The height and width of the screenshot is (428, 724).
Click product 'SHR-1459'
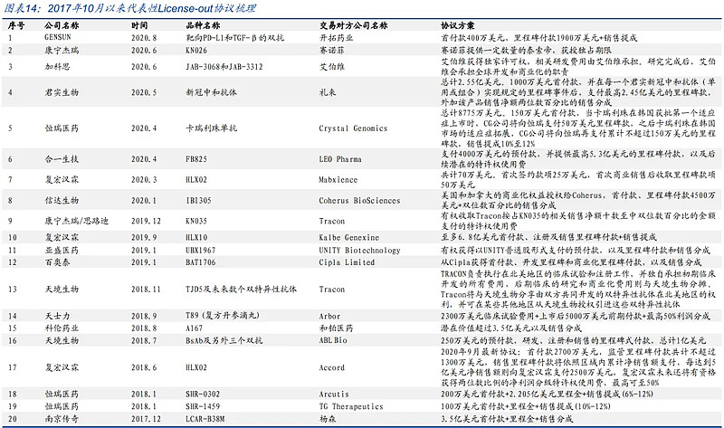[x=203, y=406]
